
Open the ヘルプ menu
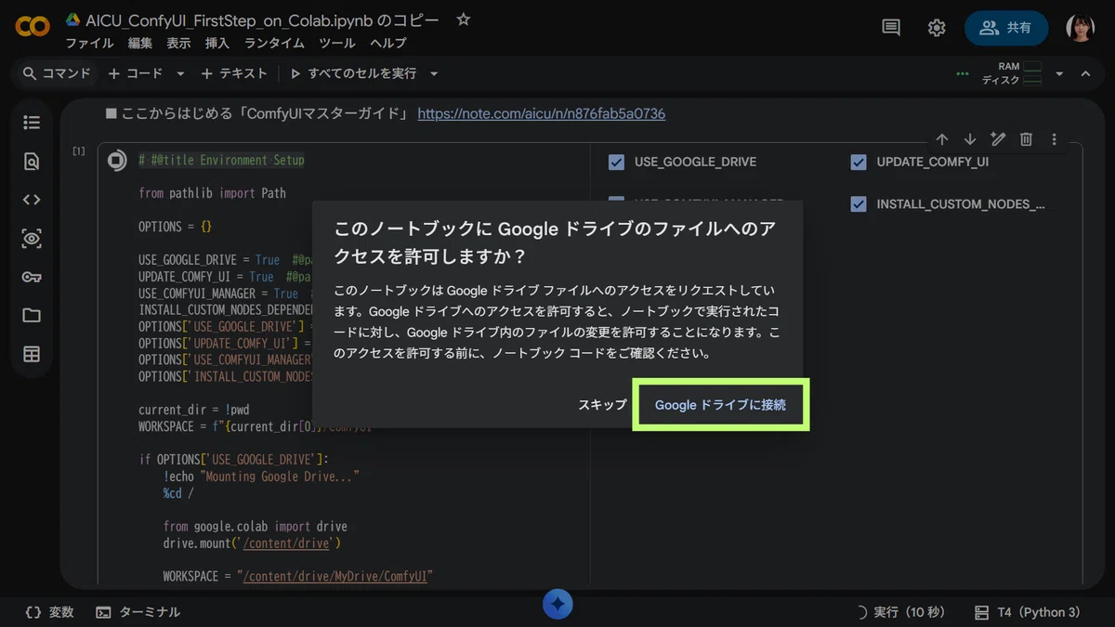(x=387, y=43)
